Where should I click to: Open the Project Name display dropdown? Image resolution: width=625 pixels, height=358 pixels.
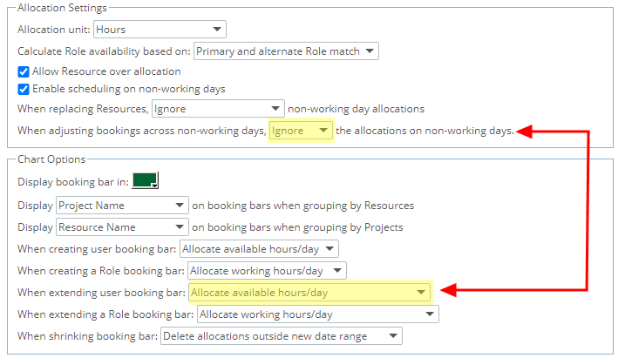click(x=122, y=206)
